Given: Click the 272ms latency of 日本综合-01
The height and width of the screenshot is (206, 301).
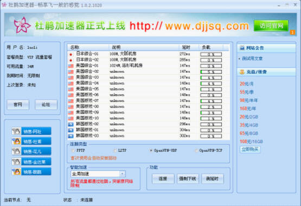Looking at the screenshot, I should click(x=185, y=54).
